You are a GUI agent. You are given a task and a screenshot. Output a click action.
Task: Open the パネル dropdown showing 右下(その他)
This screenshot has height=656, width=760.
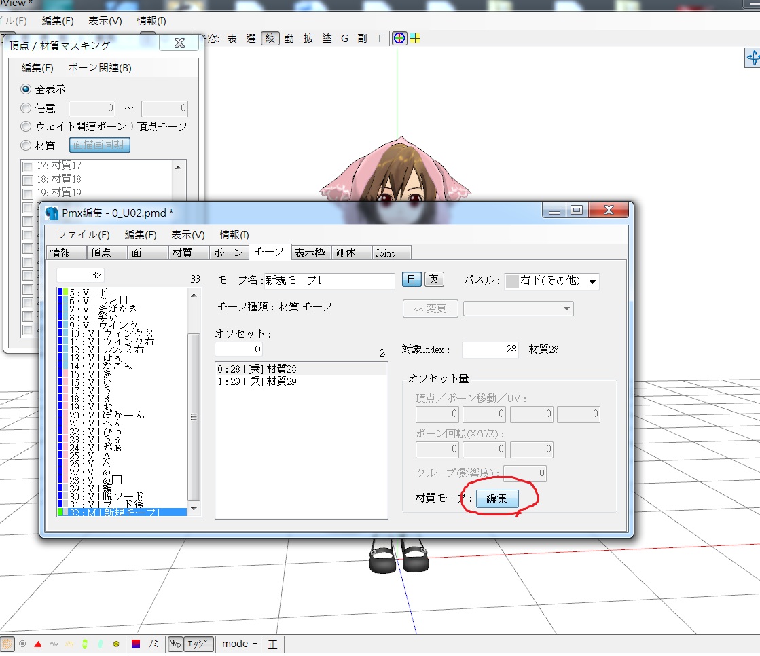551,281
